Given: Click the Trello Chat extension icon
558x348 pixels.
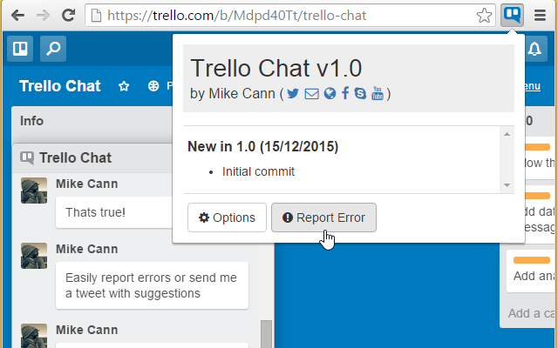Looking at the screenshot, I should [x=513, y=15].
